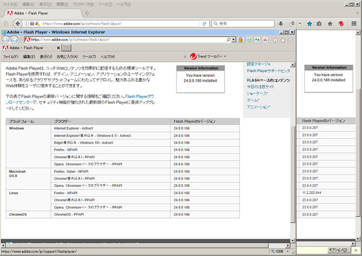Screen dimensions: 362x256
Task: Click site info icon in Firefox address bar
Action: click(27, 24)
